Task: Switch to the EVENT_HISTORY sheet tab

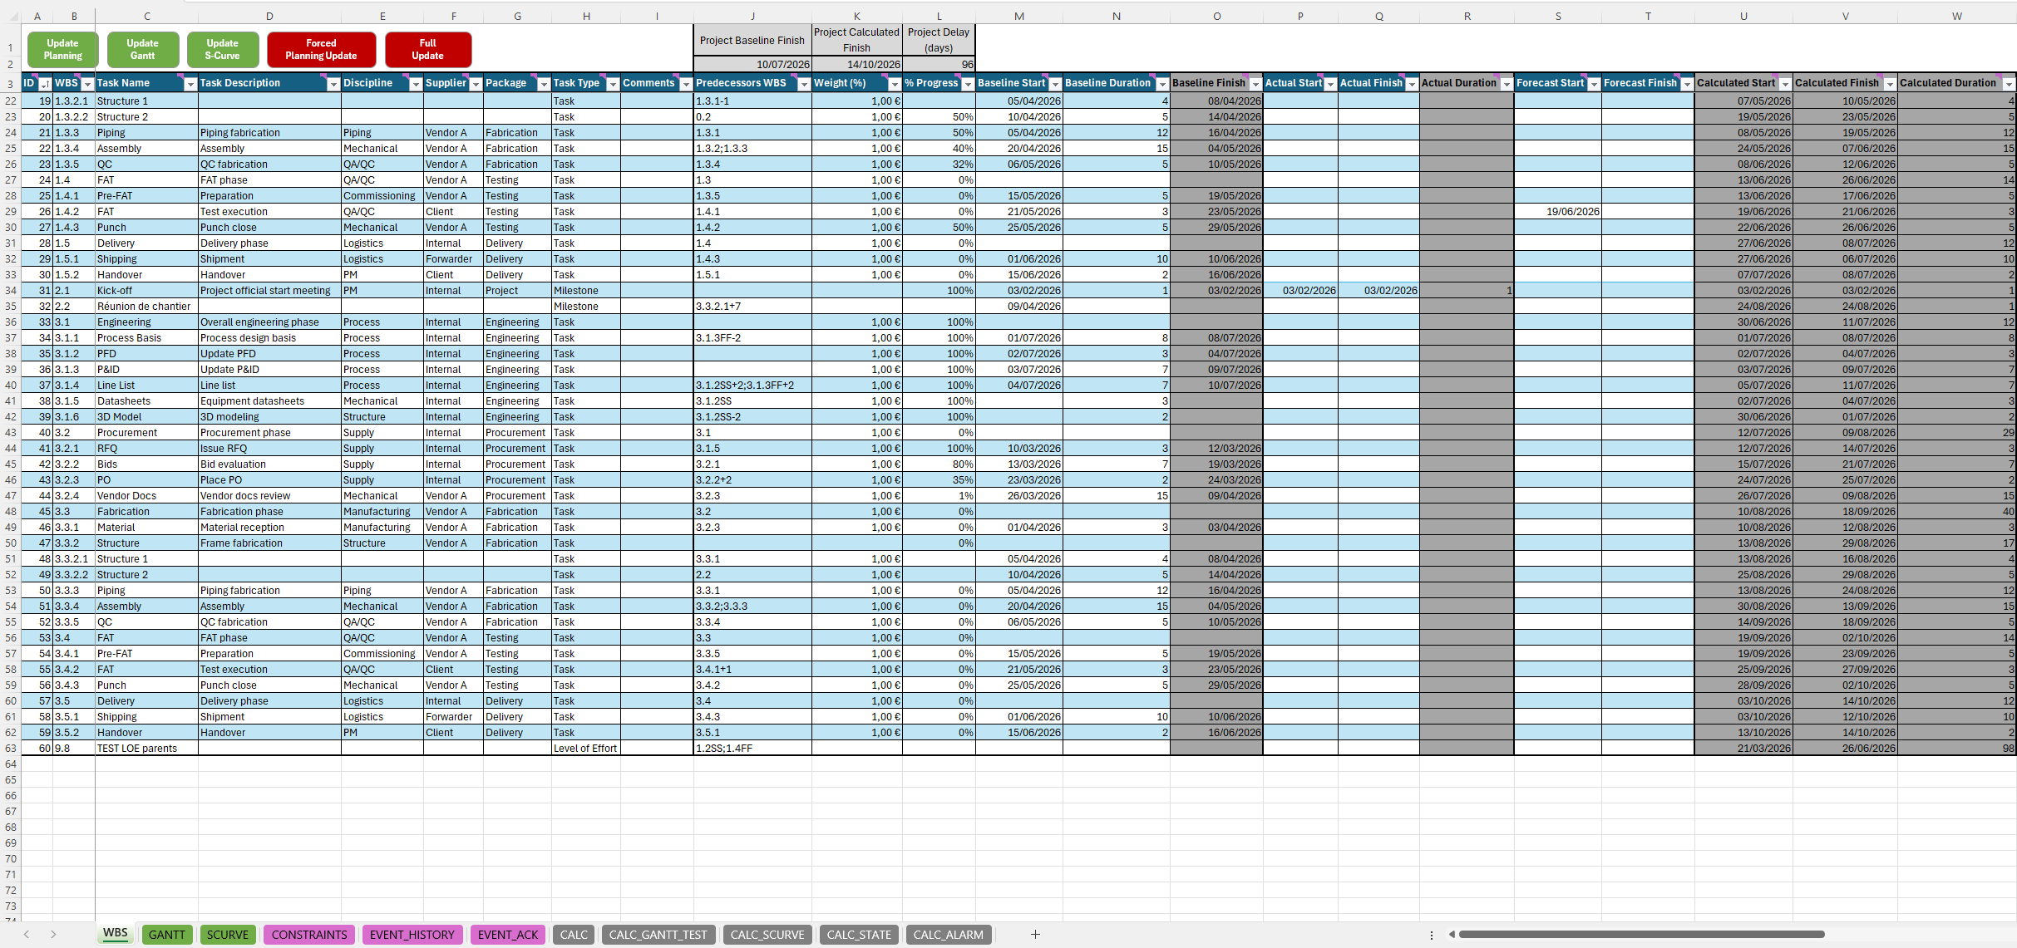Action: [x=412, y=935]
